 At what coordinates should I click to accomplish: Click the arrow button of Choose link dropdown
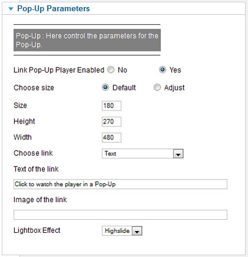178,154
